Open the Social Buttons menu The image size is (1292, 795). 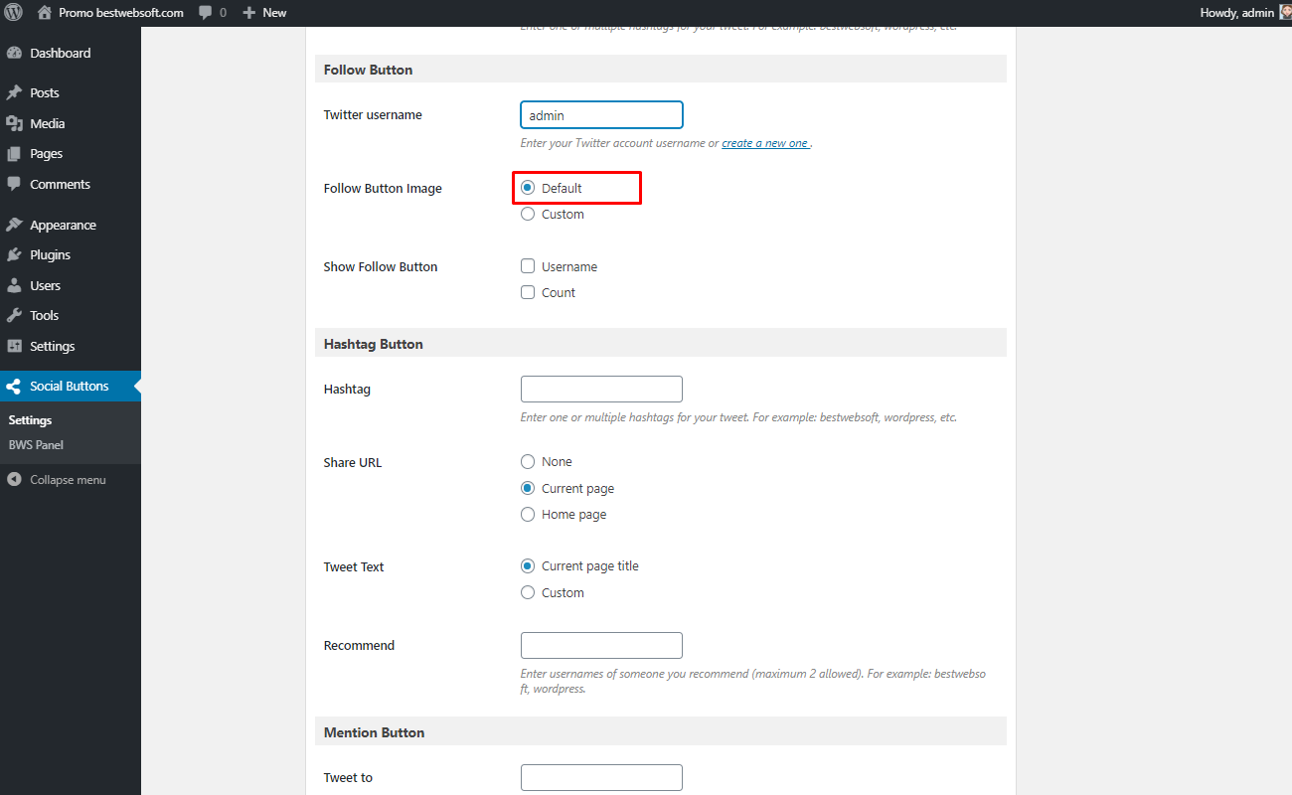pos(71,386)
